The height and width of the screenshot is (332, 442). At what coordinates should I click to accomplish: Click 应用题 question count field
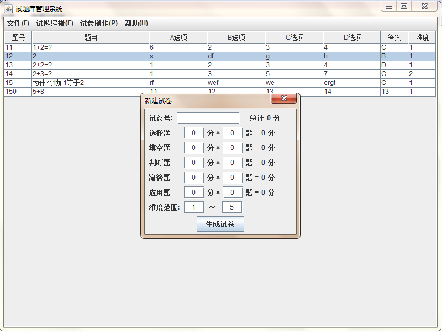pos(232,192)
